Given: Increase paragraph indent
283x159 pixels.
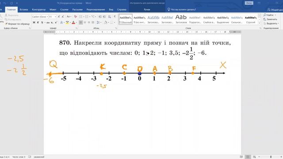Looking at the screenshot, I should click(104, 17).
